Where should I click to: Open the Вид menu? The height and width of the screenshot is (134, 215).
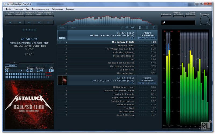click(x=28, y=9)
